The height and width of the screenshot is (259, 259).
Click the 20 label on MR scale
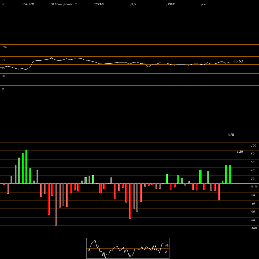[x=253, y=179]
